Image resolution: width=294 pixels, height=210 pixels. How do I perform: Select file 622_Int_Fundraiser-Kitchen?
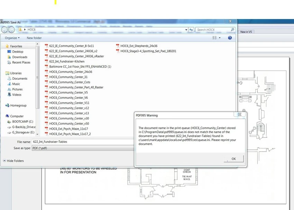(67, 61)
